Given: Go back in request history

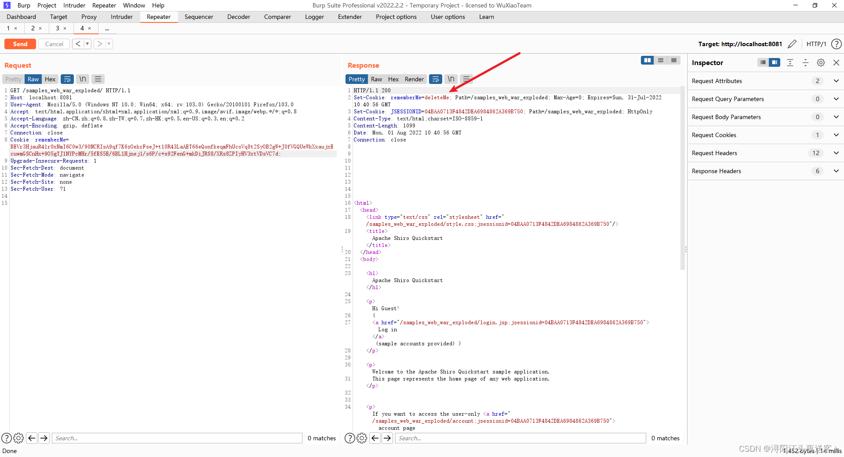Looking at the screenshot, I should (78, 44).
